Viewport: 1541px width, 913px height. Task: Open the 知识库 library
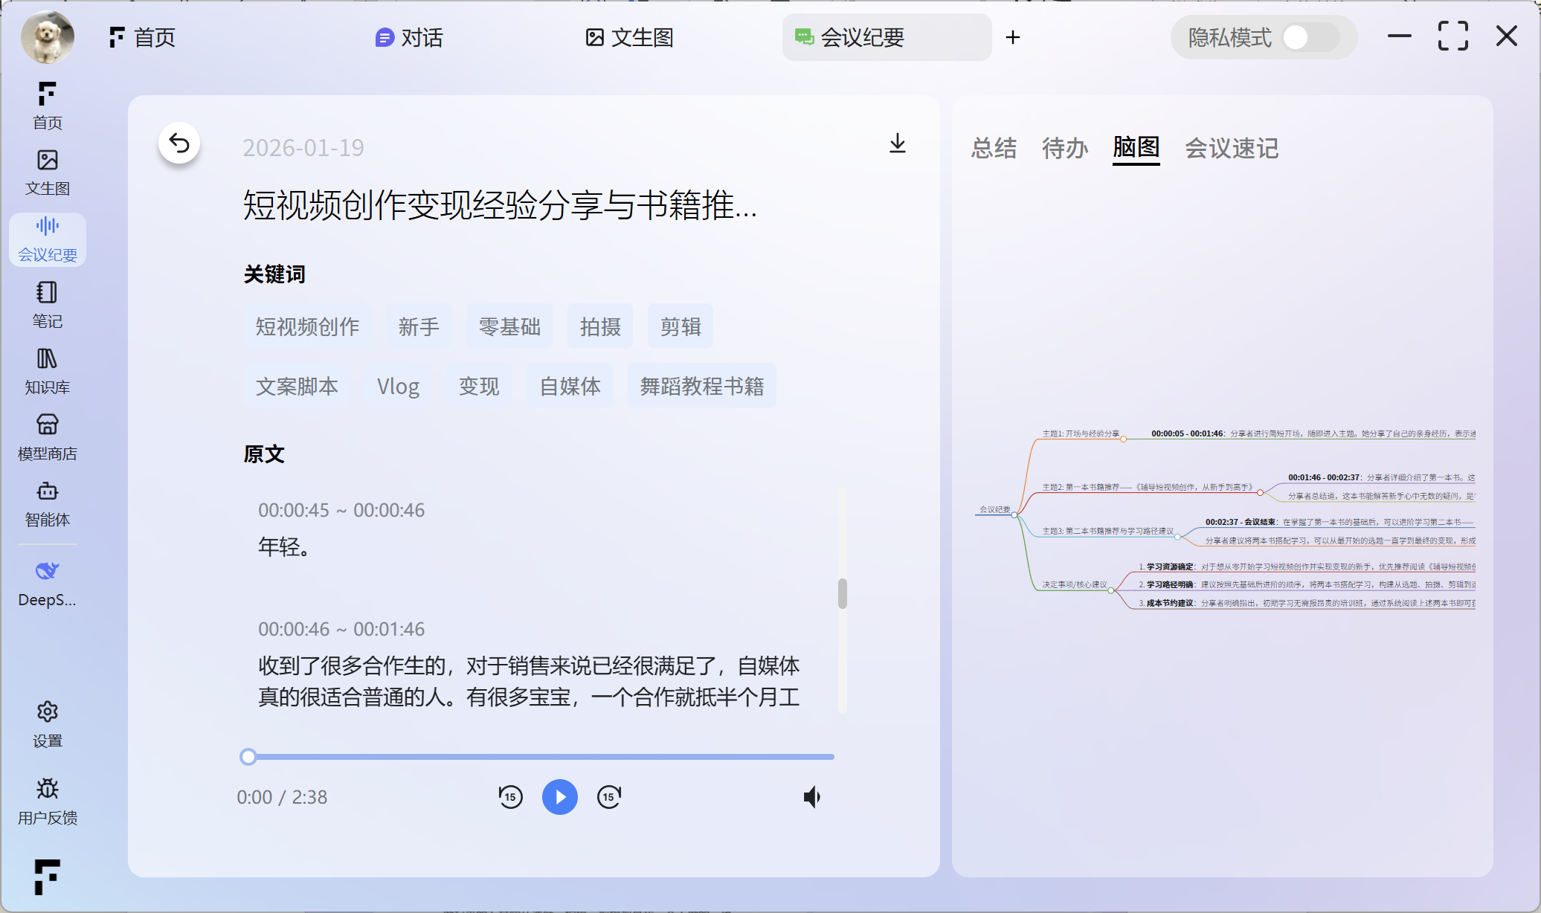pyautogui.click(x=48, y=371)
